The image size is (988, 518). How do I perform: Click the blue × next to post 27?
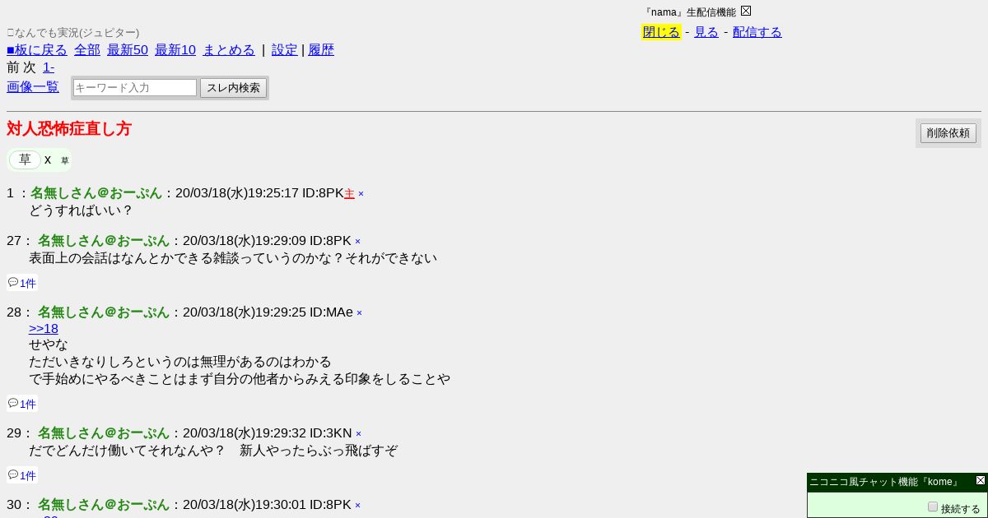tap(357, 242)
